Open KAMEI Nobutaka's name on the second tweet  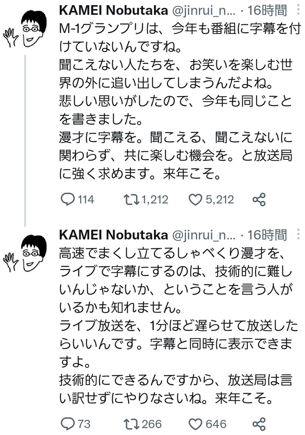pos(114,235)
